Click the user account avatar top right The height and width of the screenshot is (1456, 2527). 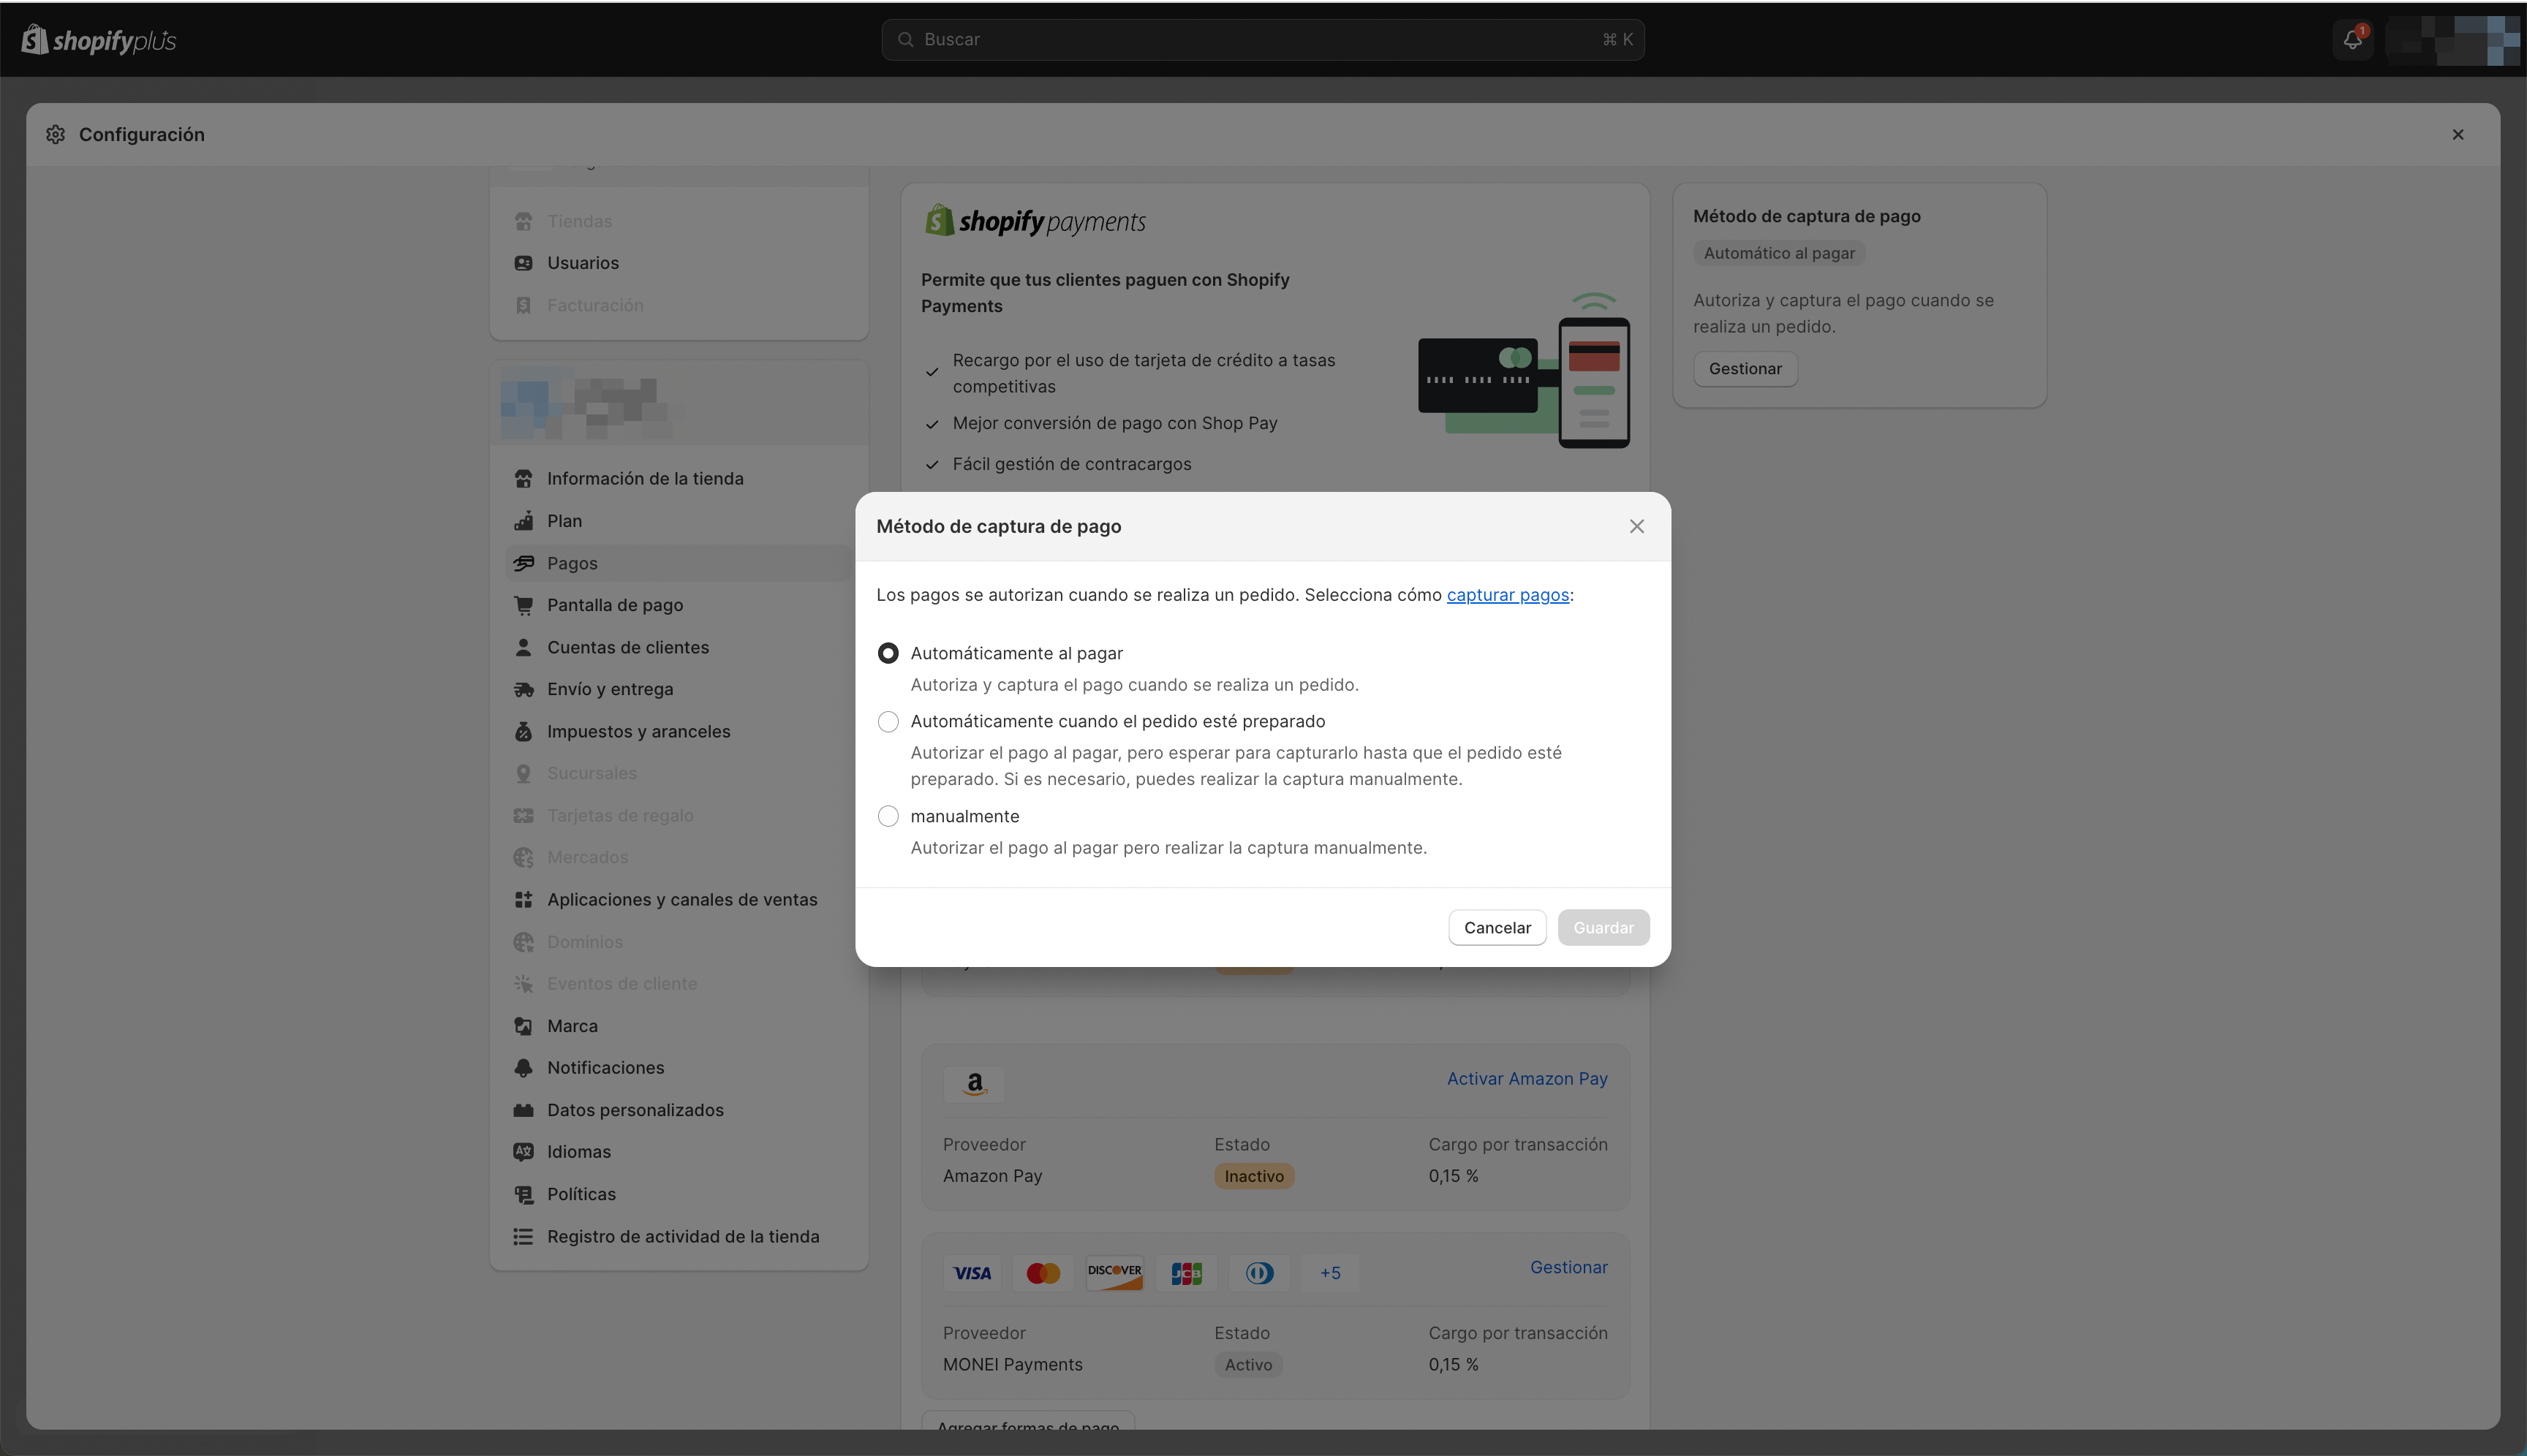2452,40
